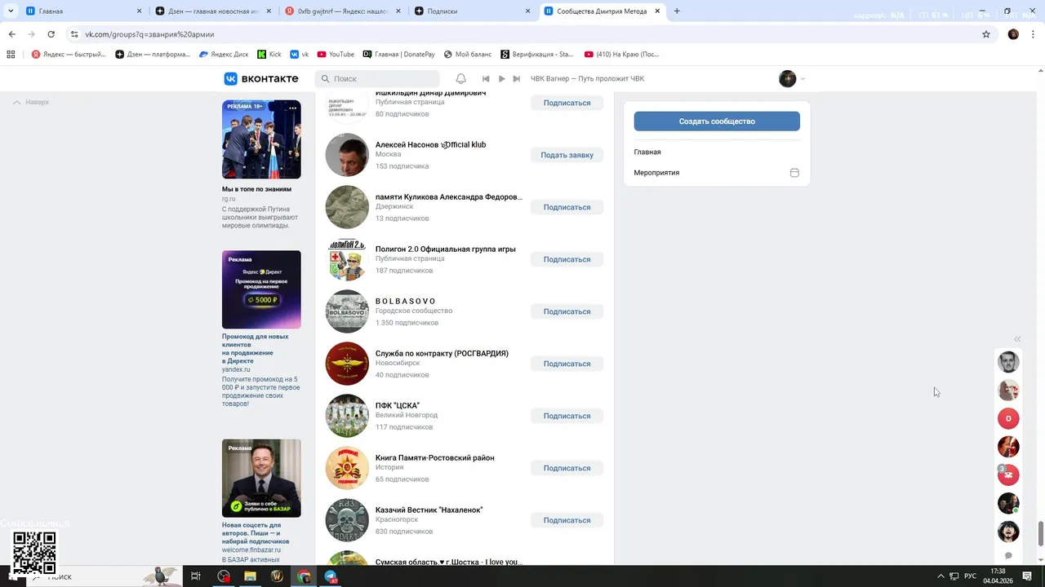Screen dimensions: 1045x587
Task: Play the current audio track
Action: pos(501,79)
